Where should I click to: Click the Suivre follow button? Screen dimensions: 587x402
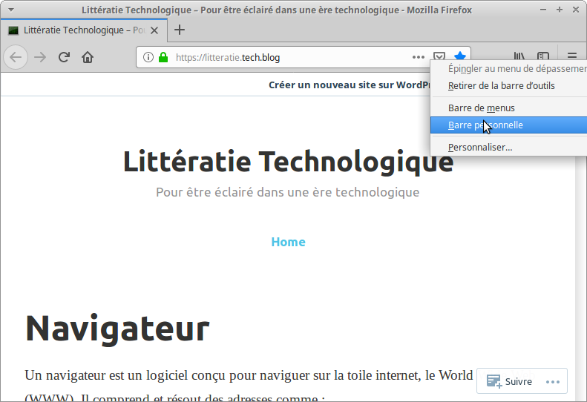[x=510, y=382]
